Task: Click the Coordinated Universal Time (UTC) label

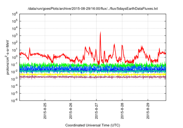Action: click(x=93, y=125)
